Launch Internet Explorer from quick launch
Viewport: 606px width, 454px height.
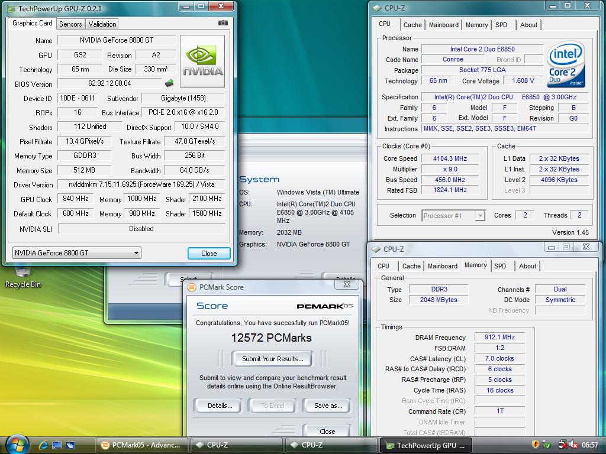[x=43, y=445]
